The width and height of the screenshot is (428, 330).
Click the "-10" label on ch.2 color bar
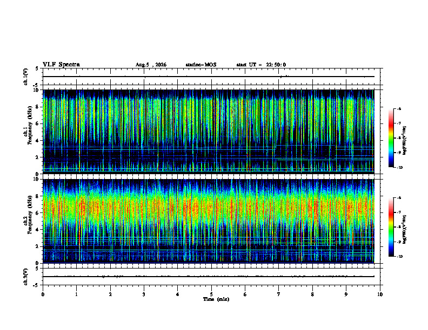[400, 257]
